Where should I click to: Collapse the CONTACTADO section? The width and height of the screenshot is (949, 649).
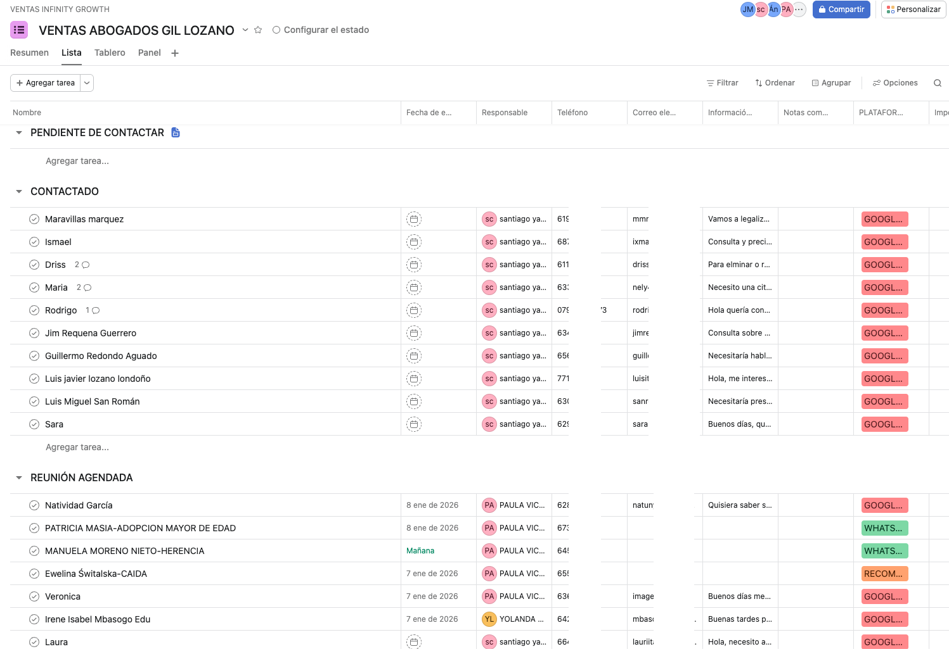pyautogui.click(x=19, y=191)
